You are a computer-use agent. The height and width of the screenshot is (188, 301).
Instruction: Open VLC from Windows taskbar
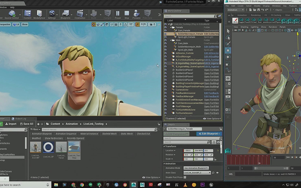(185, 185)
